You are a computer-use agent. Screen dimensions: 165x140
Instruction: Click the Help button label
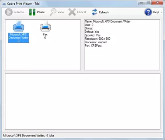click(156, 12)
